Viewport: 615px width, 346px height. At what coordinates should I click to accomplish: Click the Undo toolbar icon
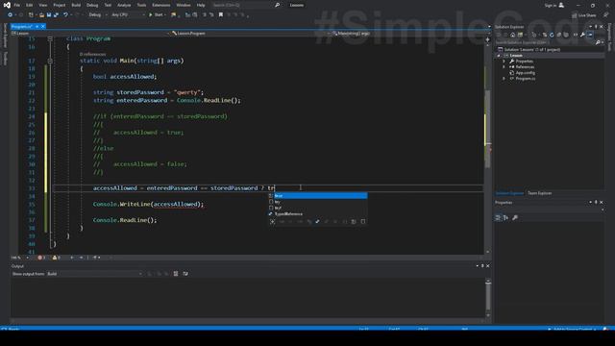(65, 15)
